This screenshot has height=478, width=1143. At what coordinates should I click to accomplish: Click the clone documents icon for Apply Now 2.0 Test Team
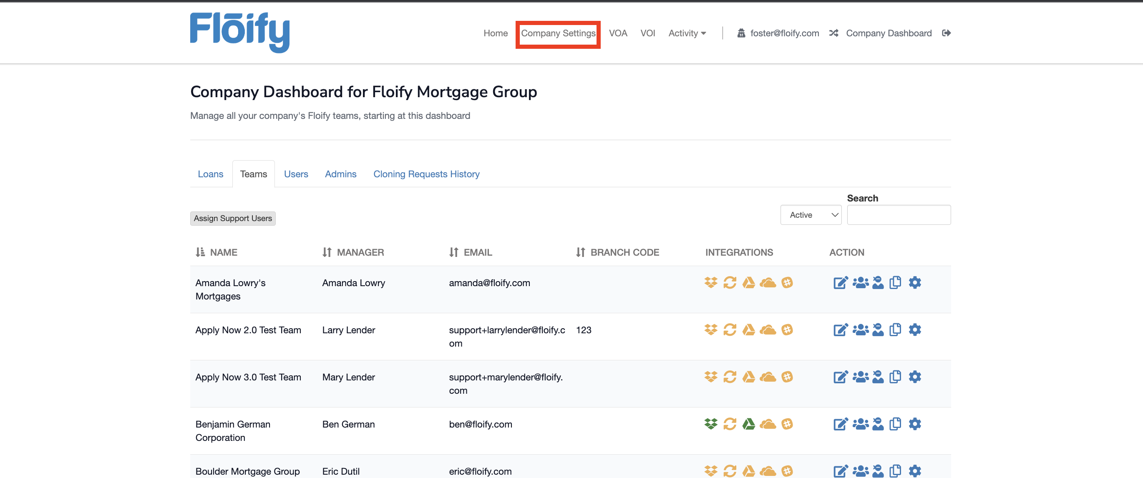[895, 330]
